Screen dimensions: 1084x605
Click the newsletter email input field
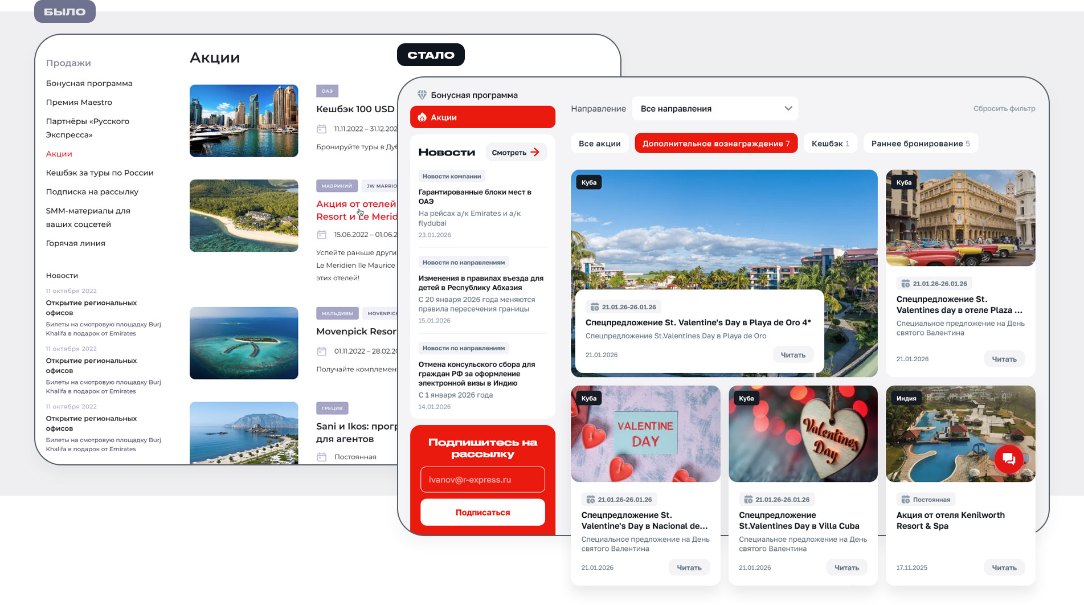482,480
